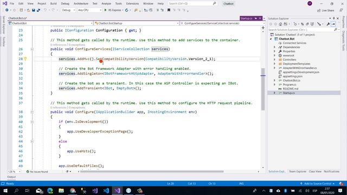Click the vertical editor scrollbar thumb
This screenshot has width=347, height=195.
tap(263, 89)
